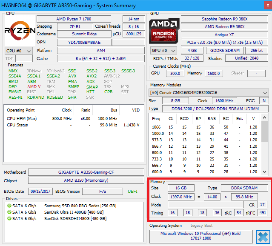272x246 pixels.
Task: Click the tRC value 54
Action: click(x=239, y=213)
